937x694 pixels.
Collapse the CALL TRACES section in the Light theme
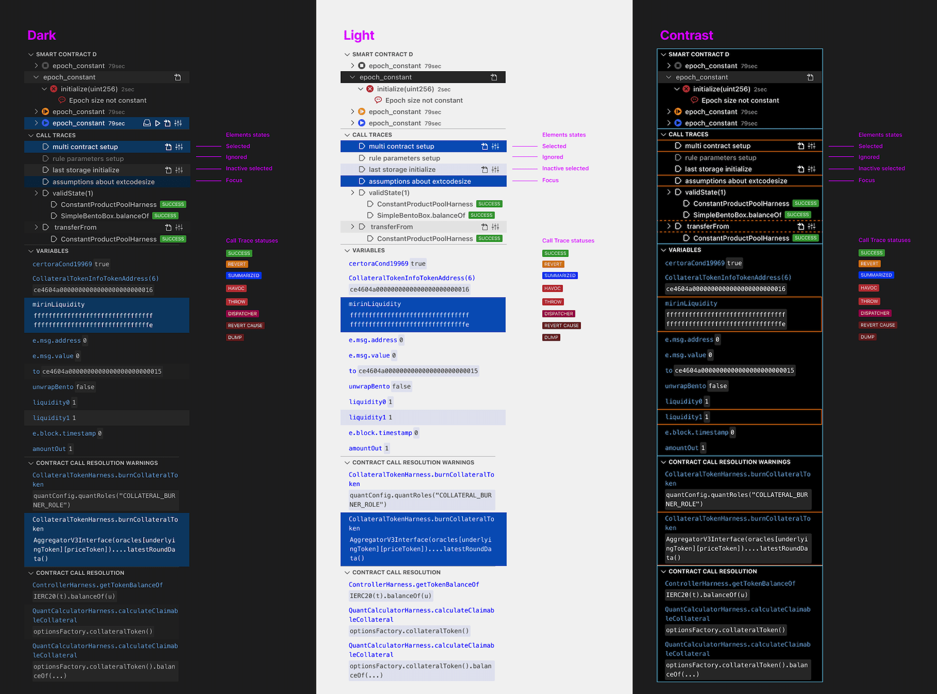coord(347,134)
